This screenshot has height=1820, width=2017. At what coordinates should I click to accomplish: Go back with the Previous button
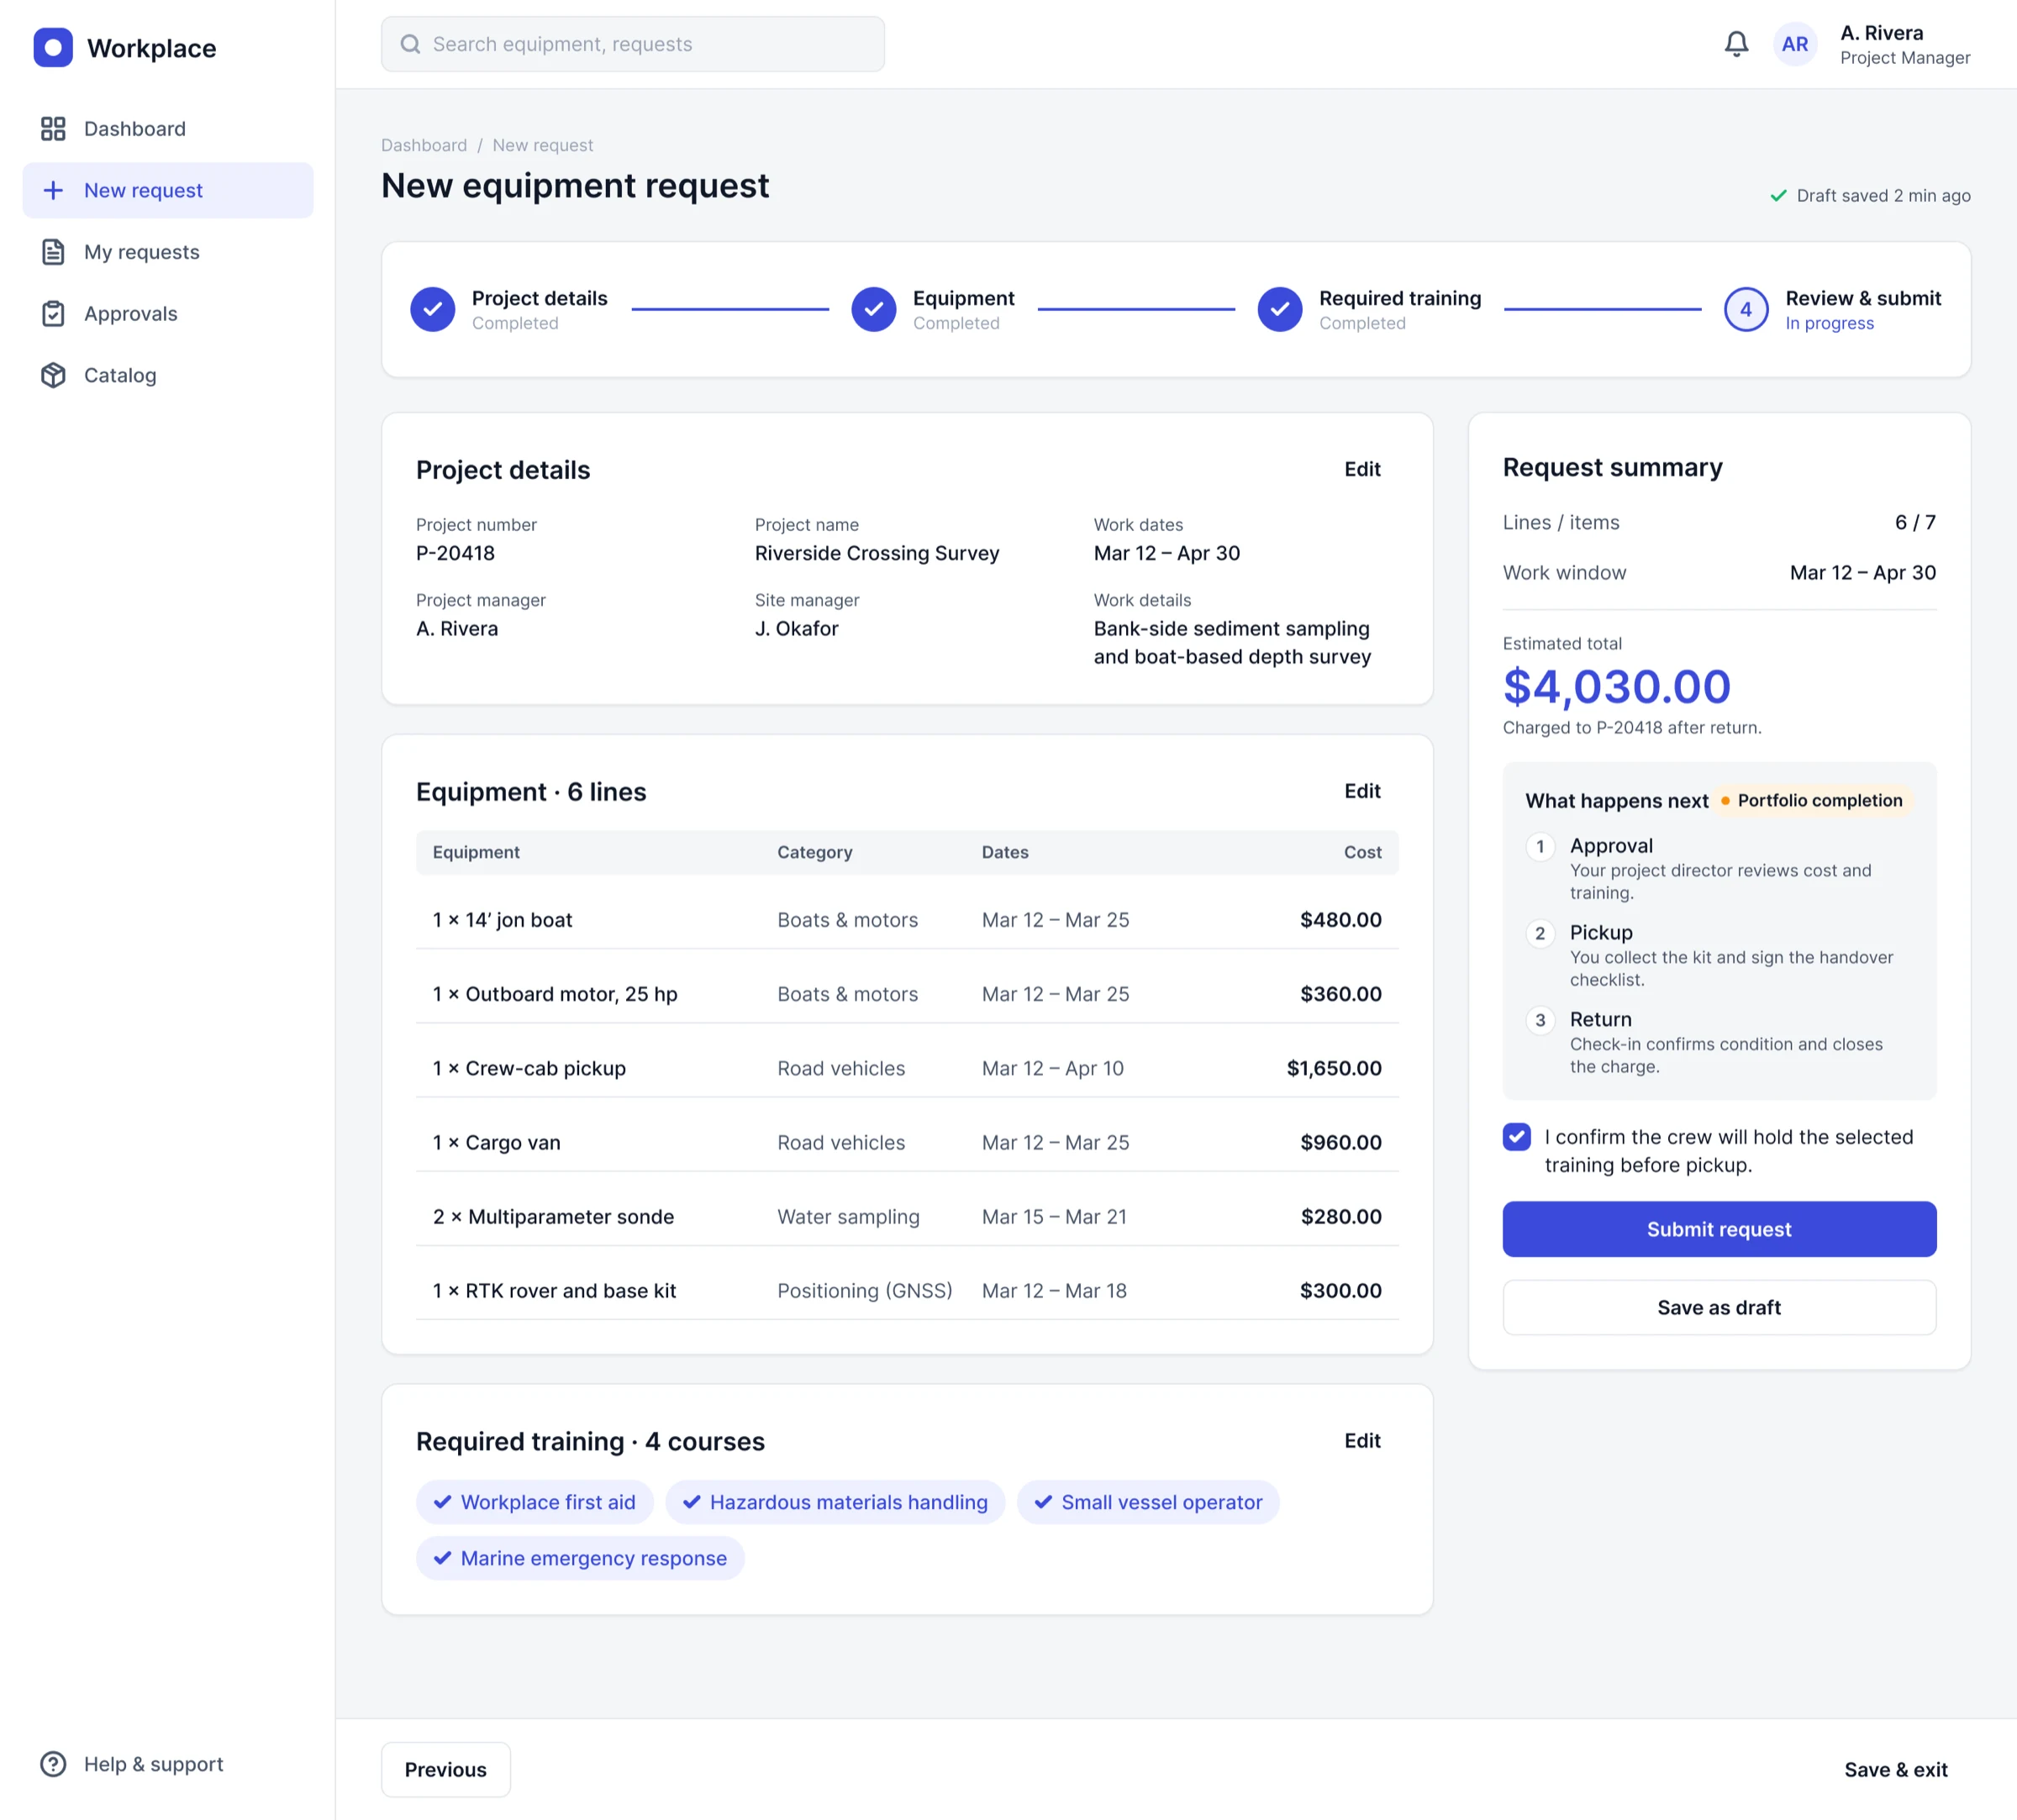point(446,1769)
